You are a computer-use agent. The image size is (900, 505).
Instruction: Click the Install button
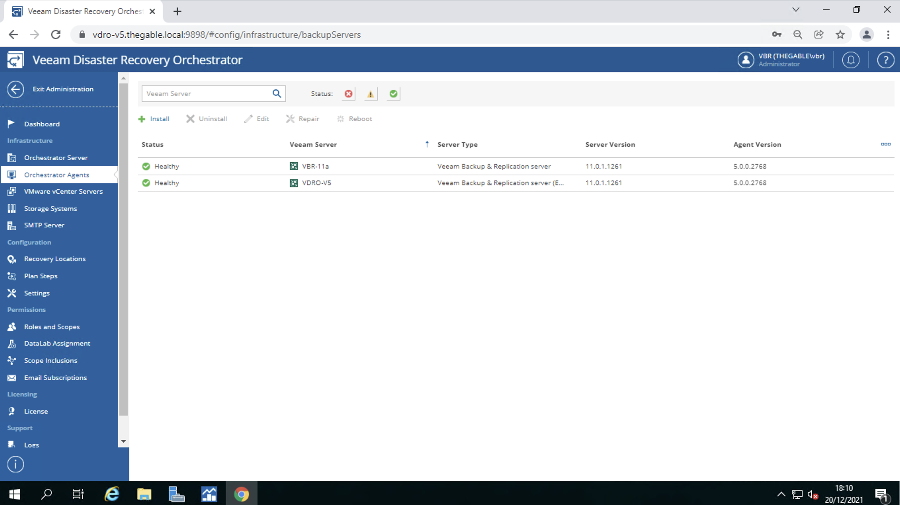tap(154, 119)
